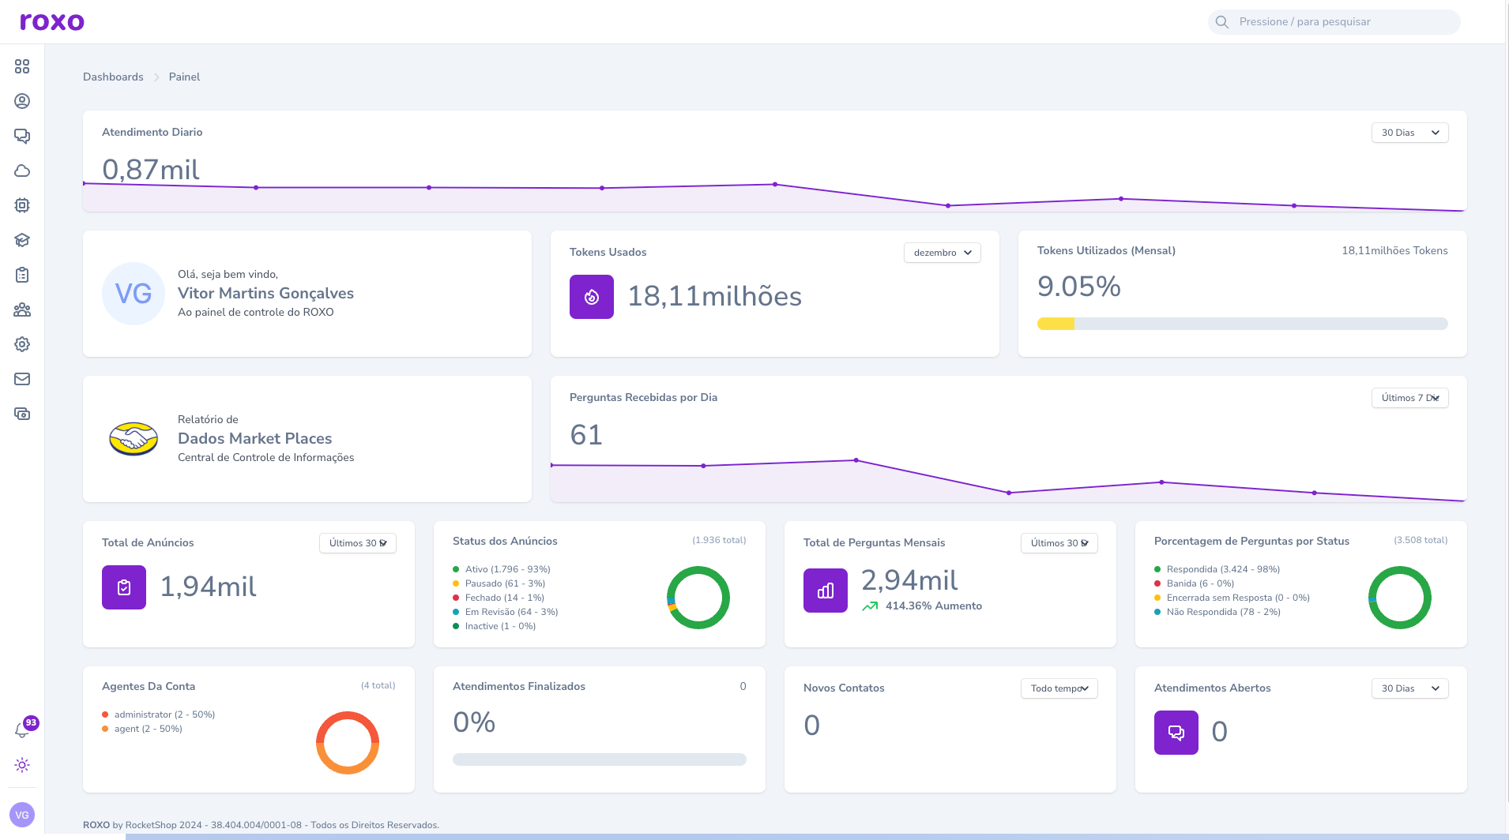Open the chat conversations icon in sidebar
1509x840 pixels.
(22, 136)
